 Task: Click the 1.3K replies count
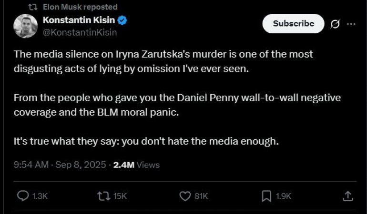point(40,196)
